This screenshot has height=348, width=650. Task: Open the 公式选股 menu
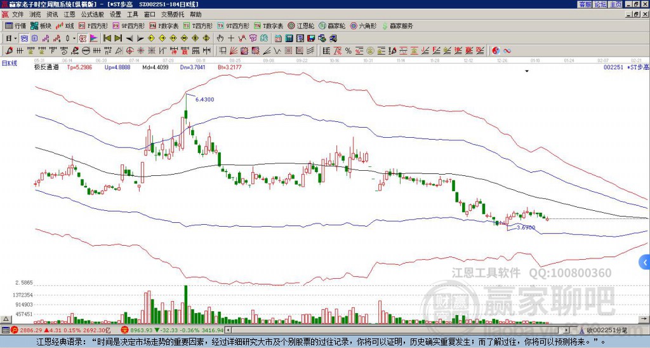click(93, 15)
